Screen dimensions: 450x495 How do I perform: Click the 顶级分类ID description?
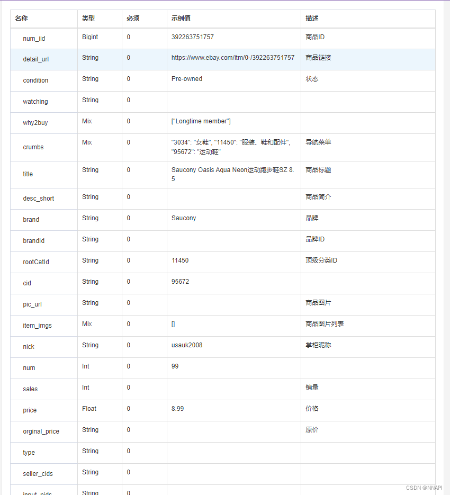[321, 260]
